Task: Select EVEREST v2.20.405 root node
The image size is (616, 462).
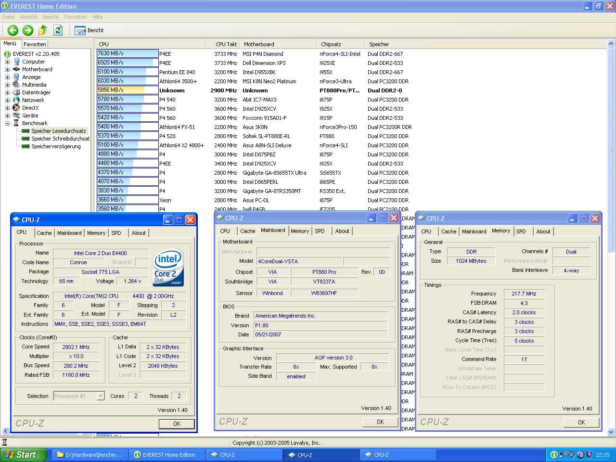Action: coord(36,54)
